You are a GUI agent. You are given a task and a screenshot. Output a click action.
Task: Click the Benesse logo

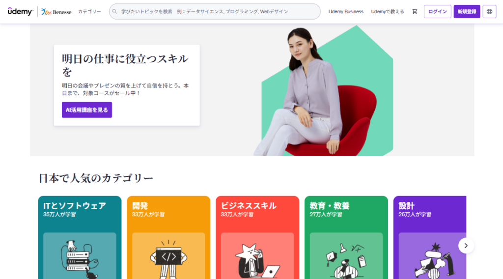point(56,12)
